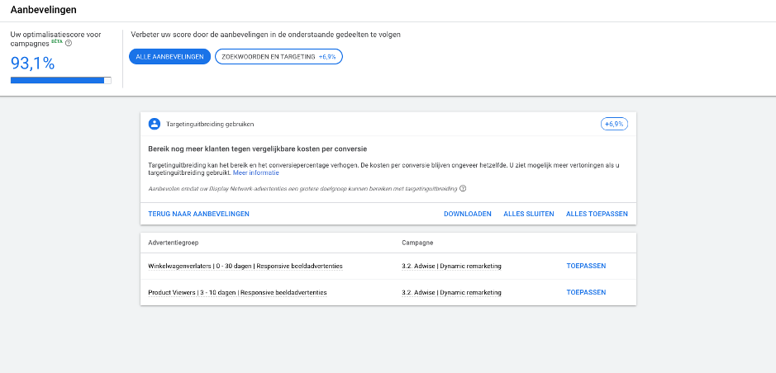Click the Targetinguitbreiding gebruiken card title

click(x=210, y=124)
